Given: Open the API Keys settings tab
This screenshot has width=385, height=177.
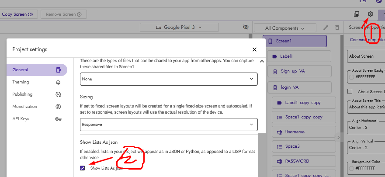Looking at the screenshot, I should tap(37, 119).
